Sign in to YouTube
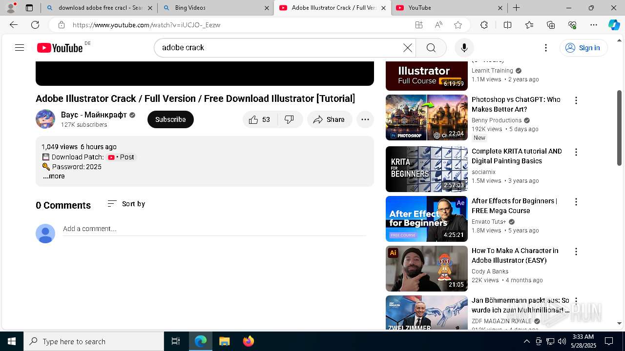Screen dimensions: 625x351 (583, 48)
